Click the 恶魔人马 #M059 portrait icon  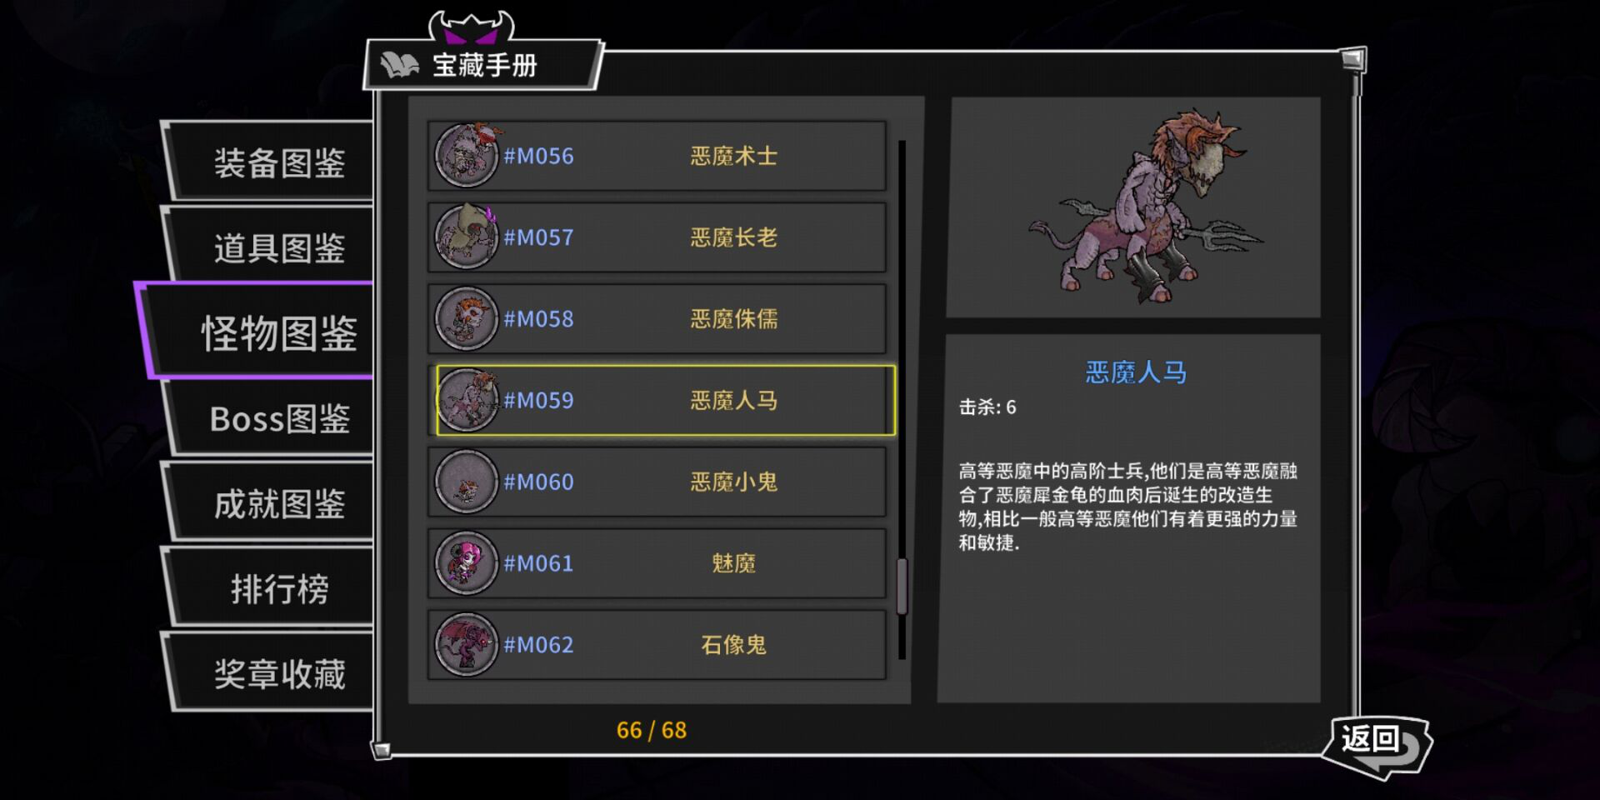(x=467, y=400)
